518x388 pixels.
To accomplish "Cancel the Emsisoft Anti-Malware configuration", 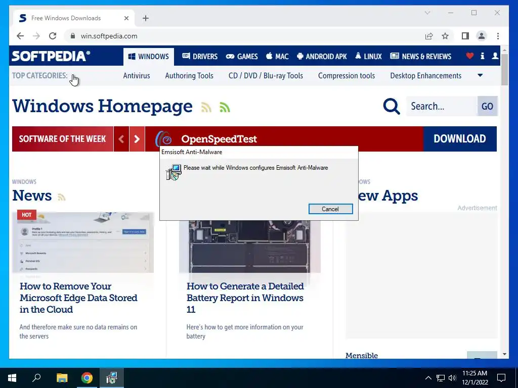I will tap(331, 209).
